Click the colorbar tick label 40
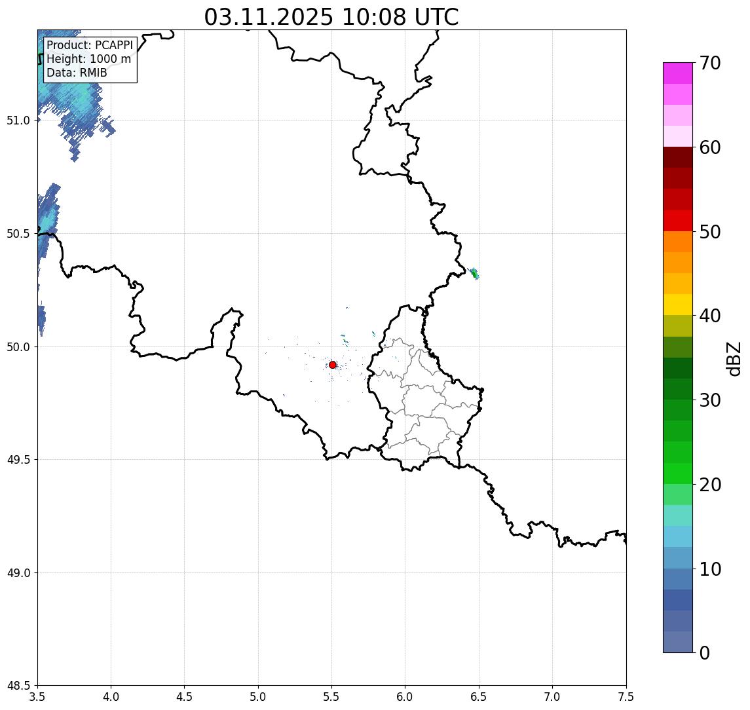Image resolution: width=750 pixels, height=710 pixels. tap(710, 316)
